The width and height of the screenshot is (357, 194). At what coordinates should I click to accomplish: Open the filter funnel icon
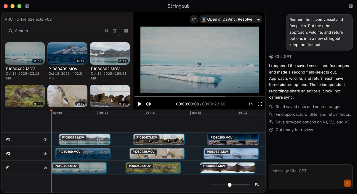(x=115, y=31)
